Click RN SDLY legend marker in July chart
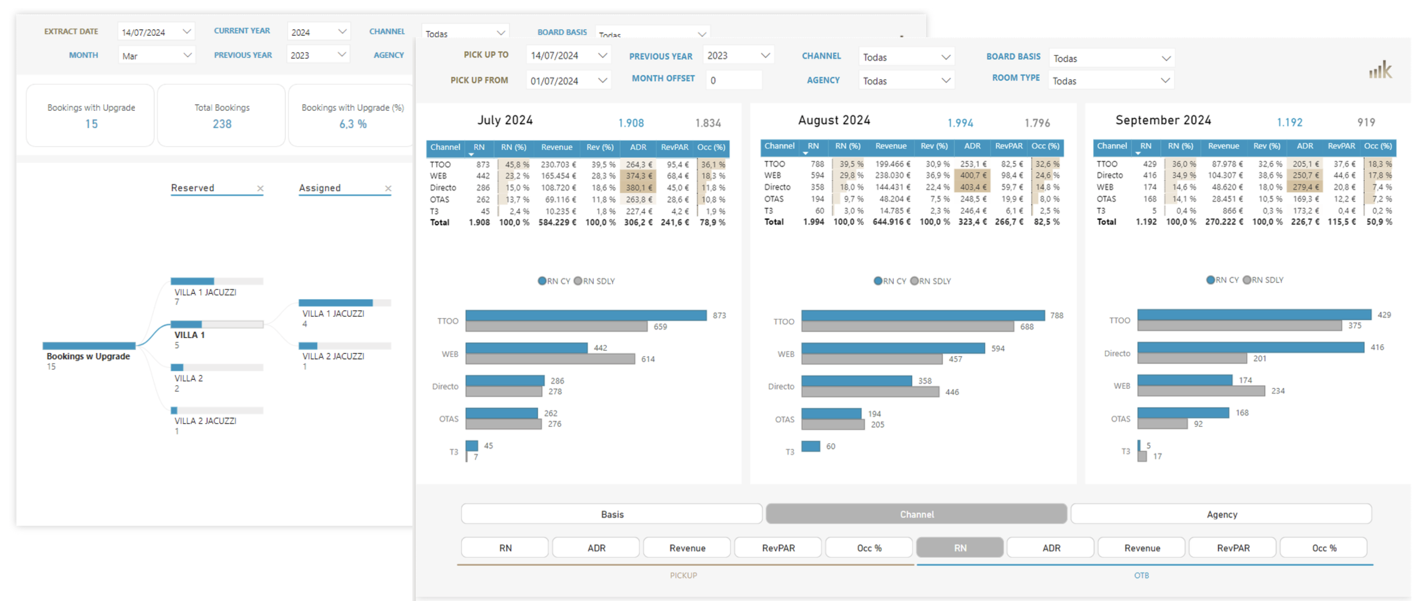 point(578,281)
